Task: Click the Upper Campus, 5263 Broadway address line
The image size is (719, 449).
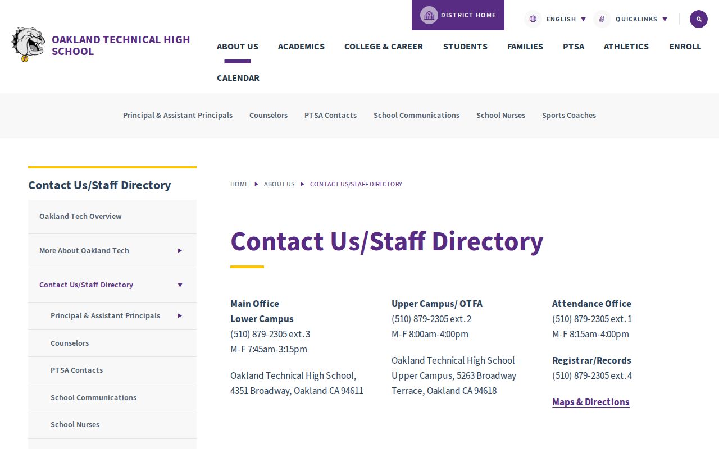Action: click(x=454, y=375)
